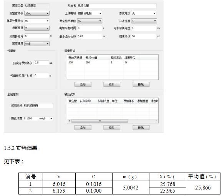Open the 滴定显示单位 dropdown showing mv
Screen dimensions: 222x196
(x=89, y=21)
